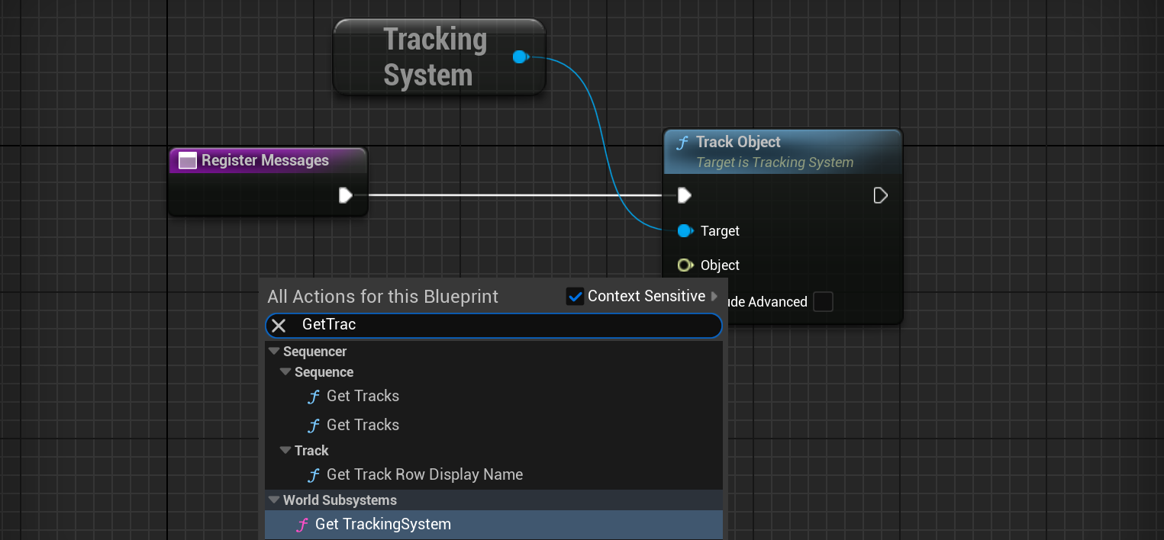Collapse the Sequencer category

[x=274, y=352]
